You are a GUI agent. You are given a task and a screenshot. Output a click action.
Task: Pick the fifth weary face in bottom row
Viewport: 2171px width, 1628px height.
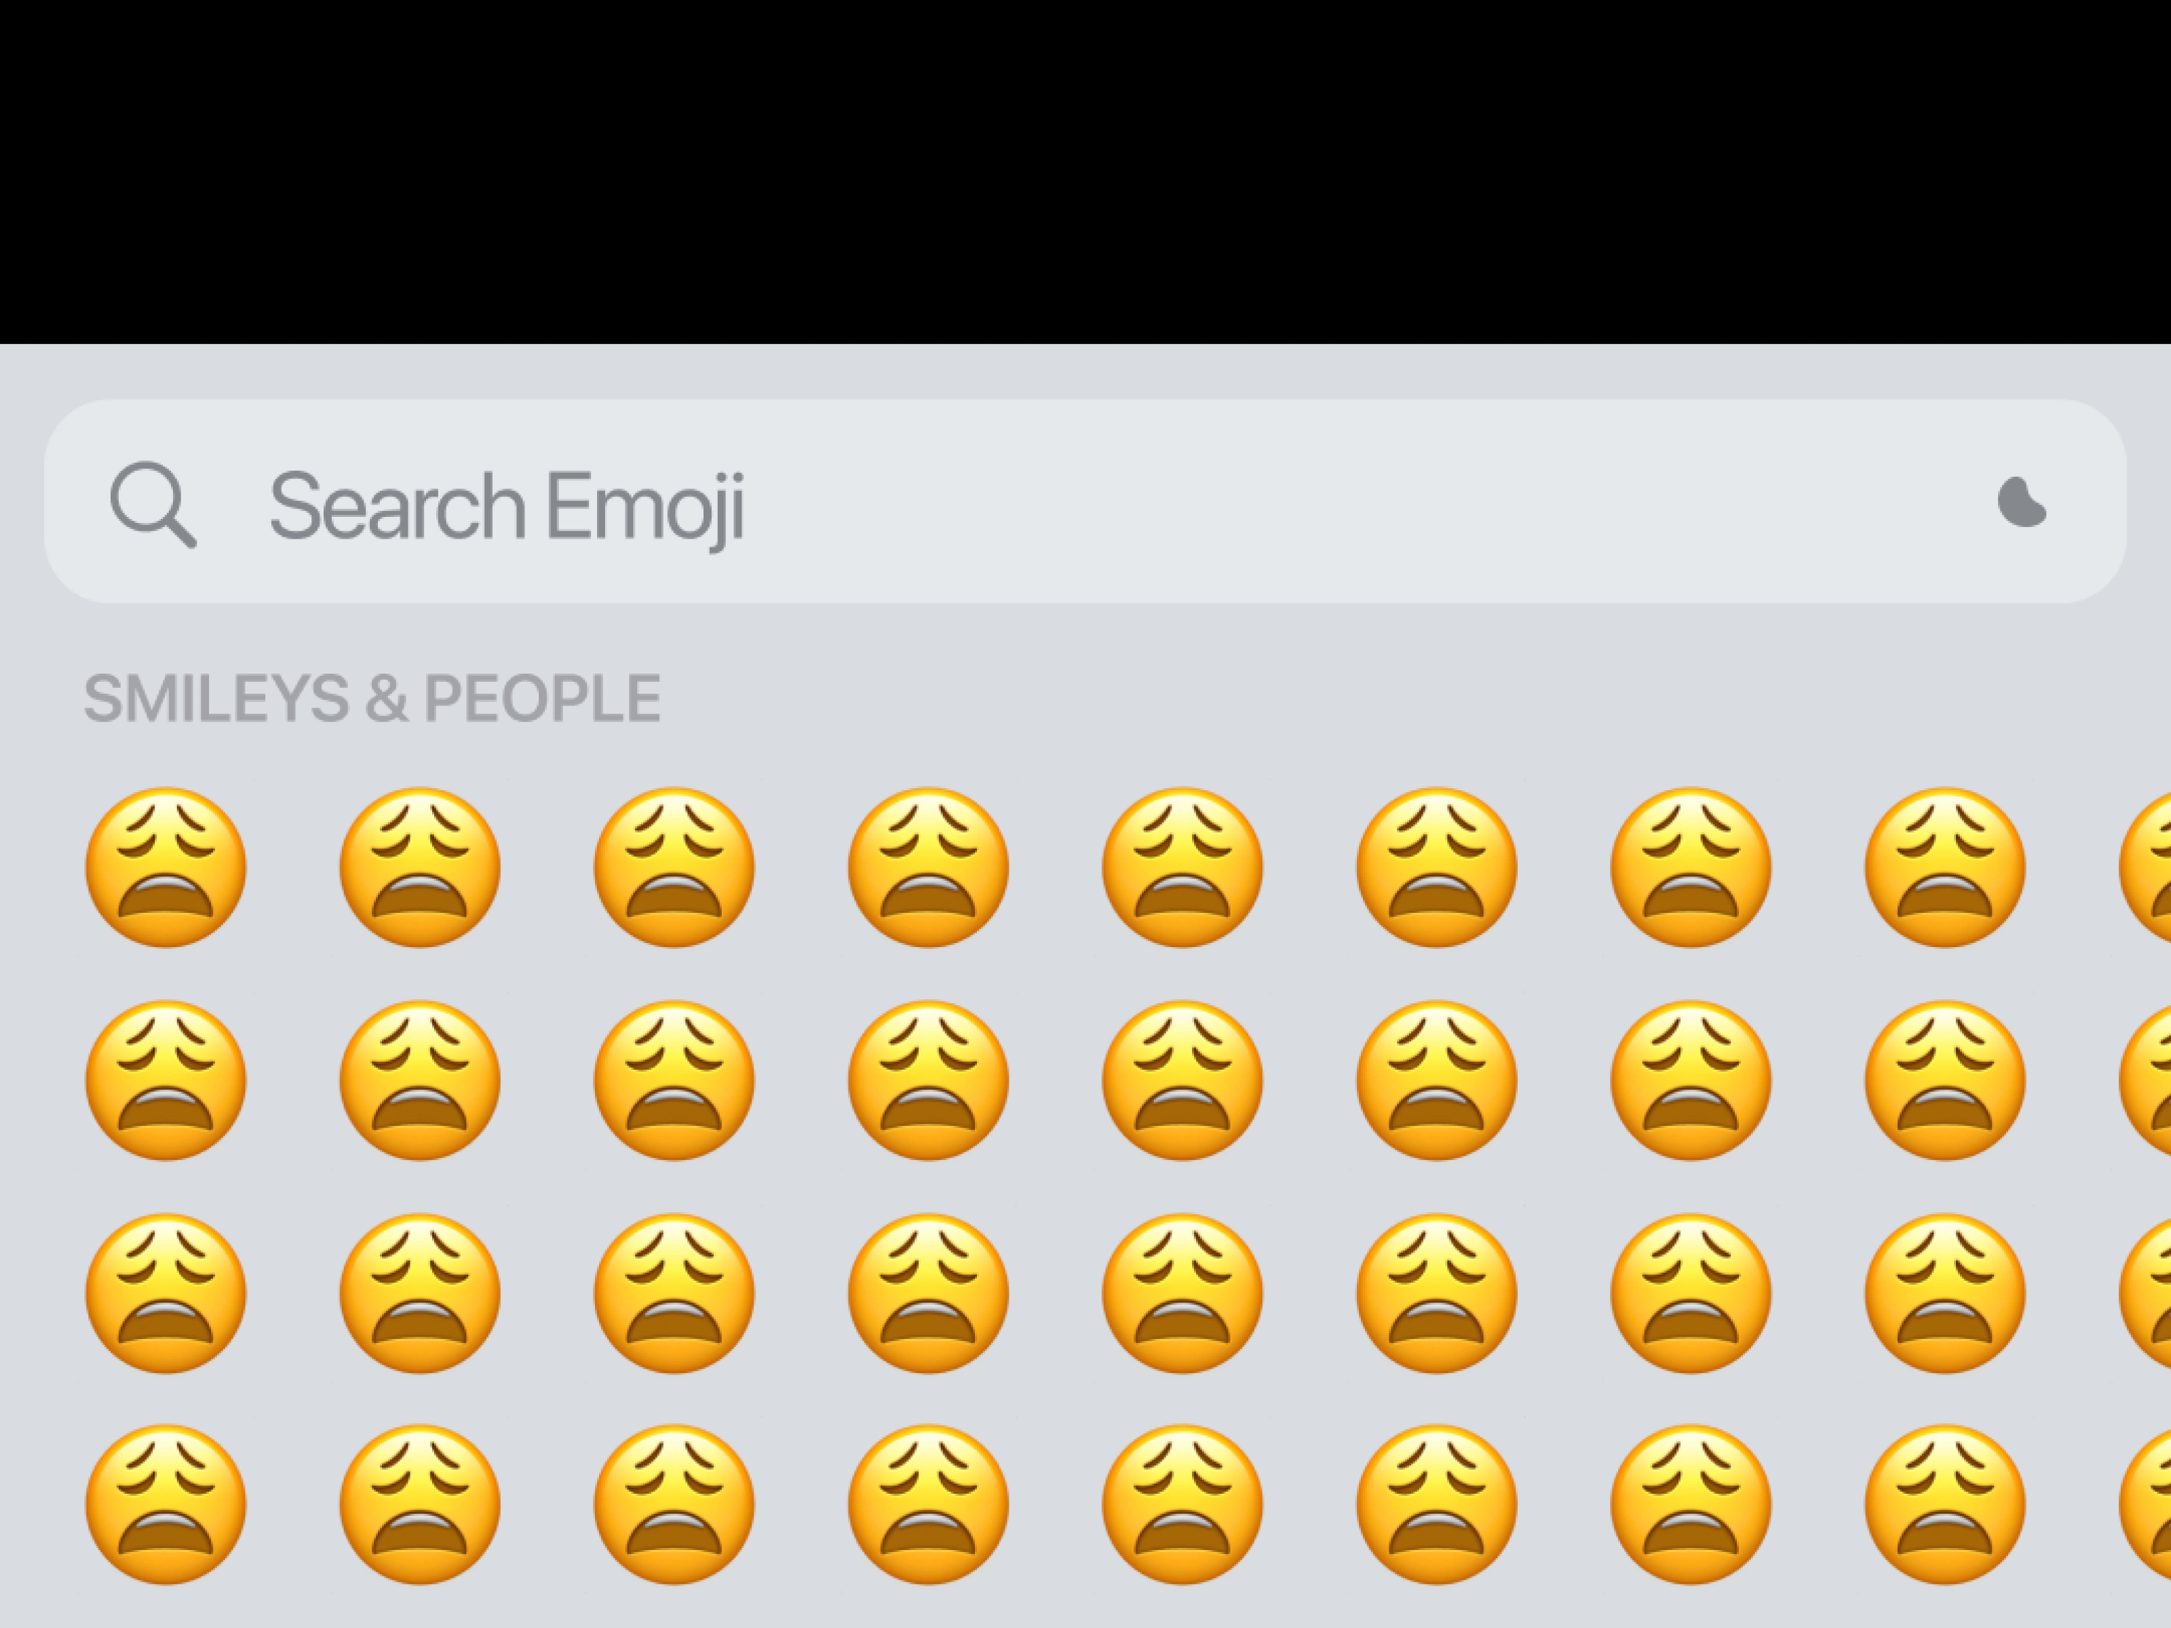pyautogui.click(x=1183, y=1505)
